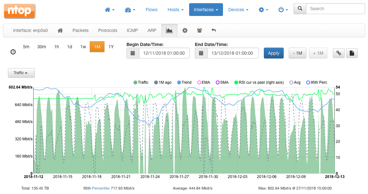This screenshot has width=368, height=194.
Task: Expand the Hosts menu
Action: point(175,10)
